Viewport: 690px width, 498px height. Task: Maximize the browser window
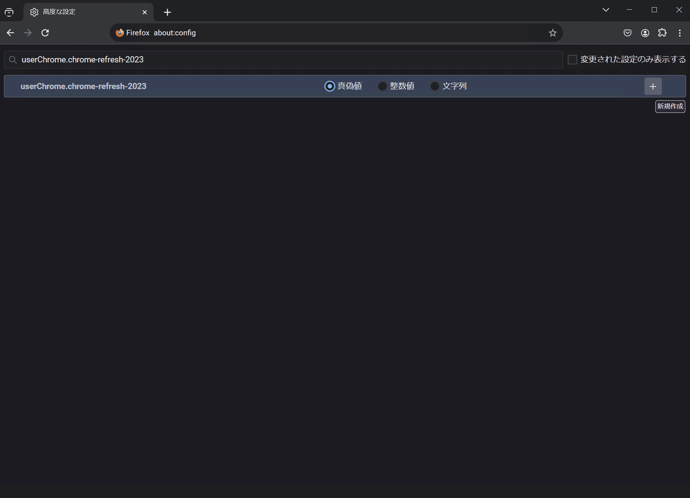[654, 10]
